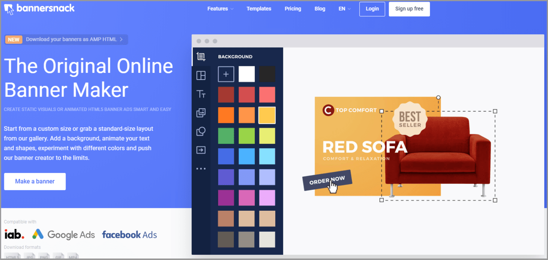
Task: Choose the brown-terracotta background swatch
Action: pyautogui.click(x=226, y=218)
